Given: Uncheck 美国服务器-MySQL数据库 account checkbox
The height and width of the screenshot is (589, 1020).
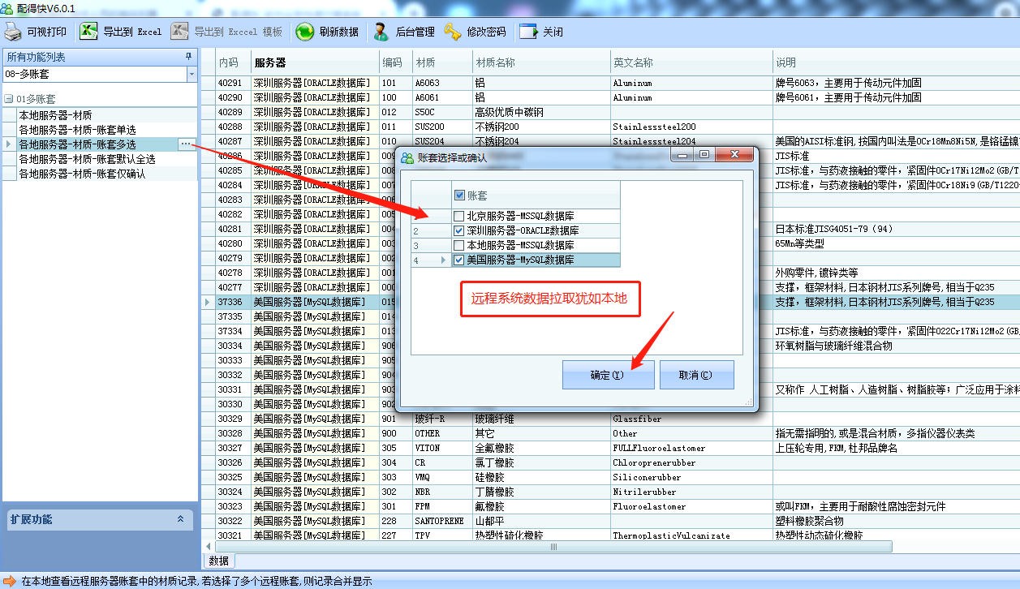Looking at the screenshot, I should 459,260.
